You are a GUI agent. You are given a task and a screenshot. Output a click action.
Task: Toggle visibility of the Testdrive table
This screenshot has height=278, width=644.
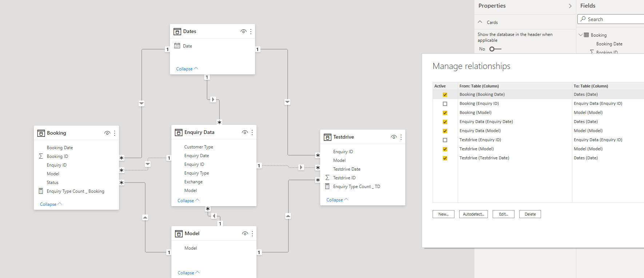click(x=394, y=137)
